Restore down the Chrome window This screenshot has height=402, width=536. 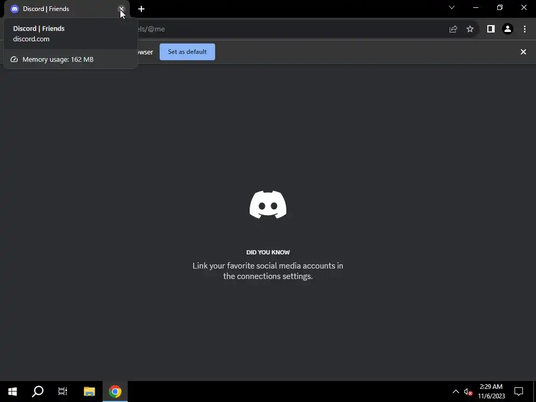(x=500, y=7)
